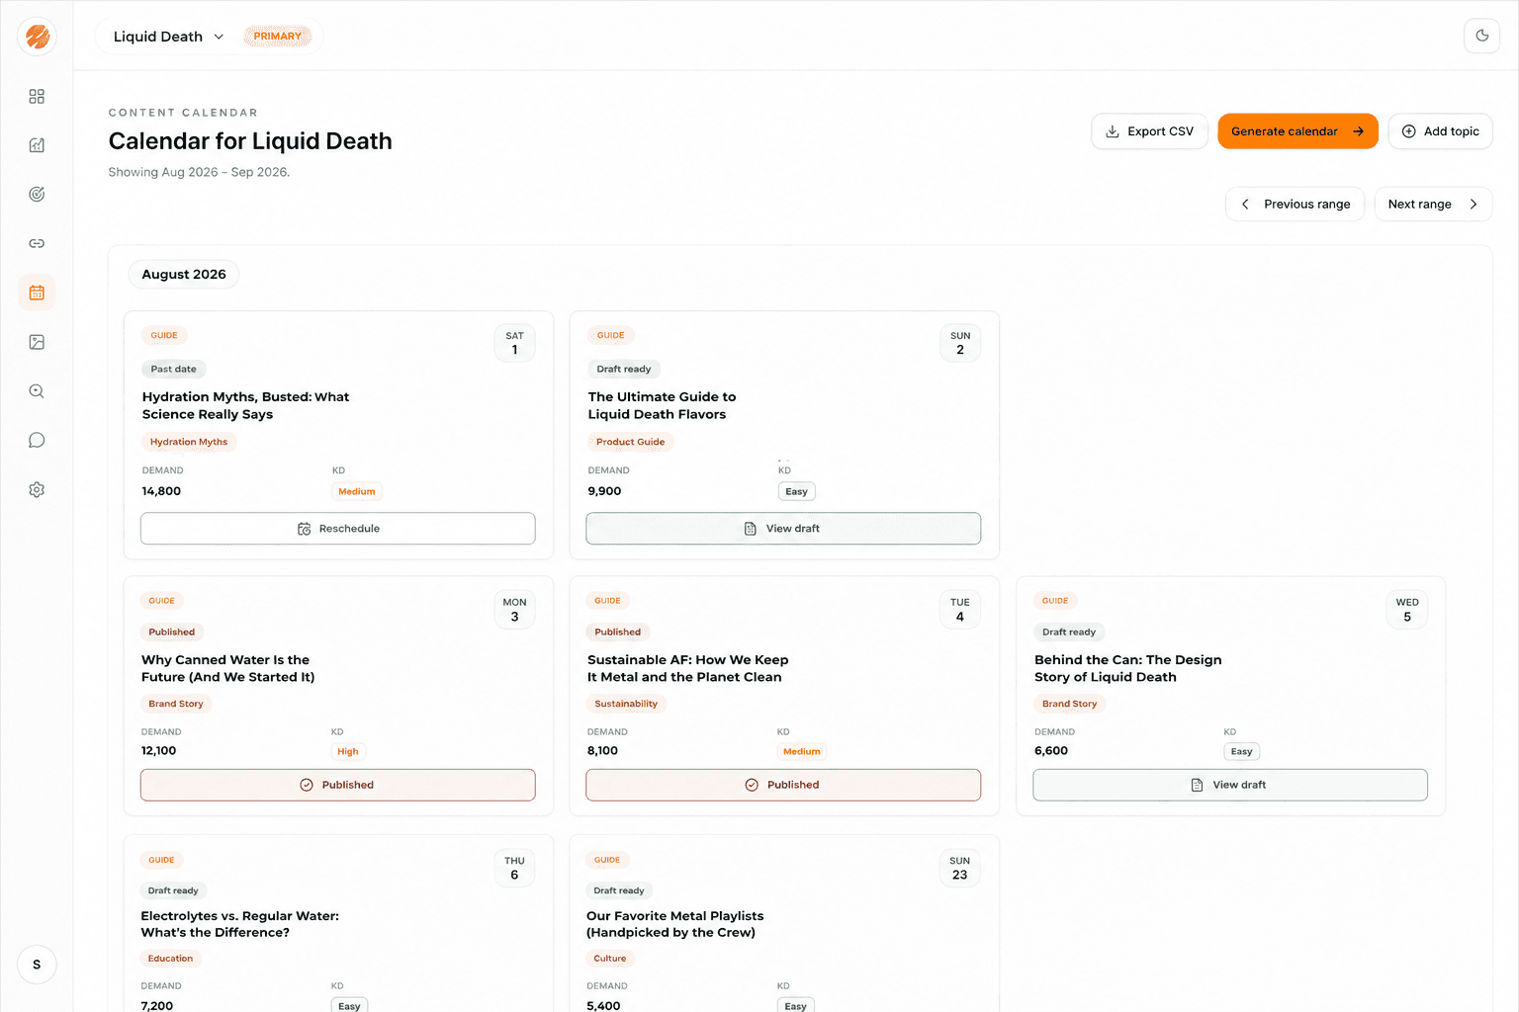Screen dimensions: 1519x1012
Task: Click the user avatar labeled S
Action: coord(37,965)
